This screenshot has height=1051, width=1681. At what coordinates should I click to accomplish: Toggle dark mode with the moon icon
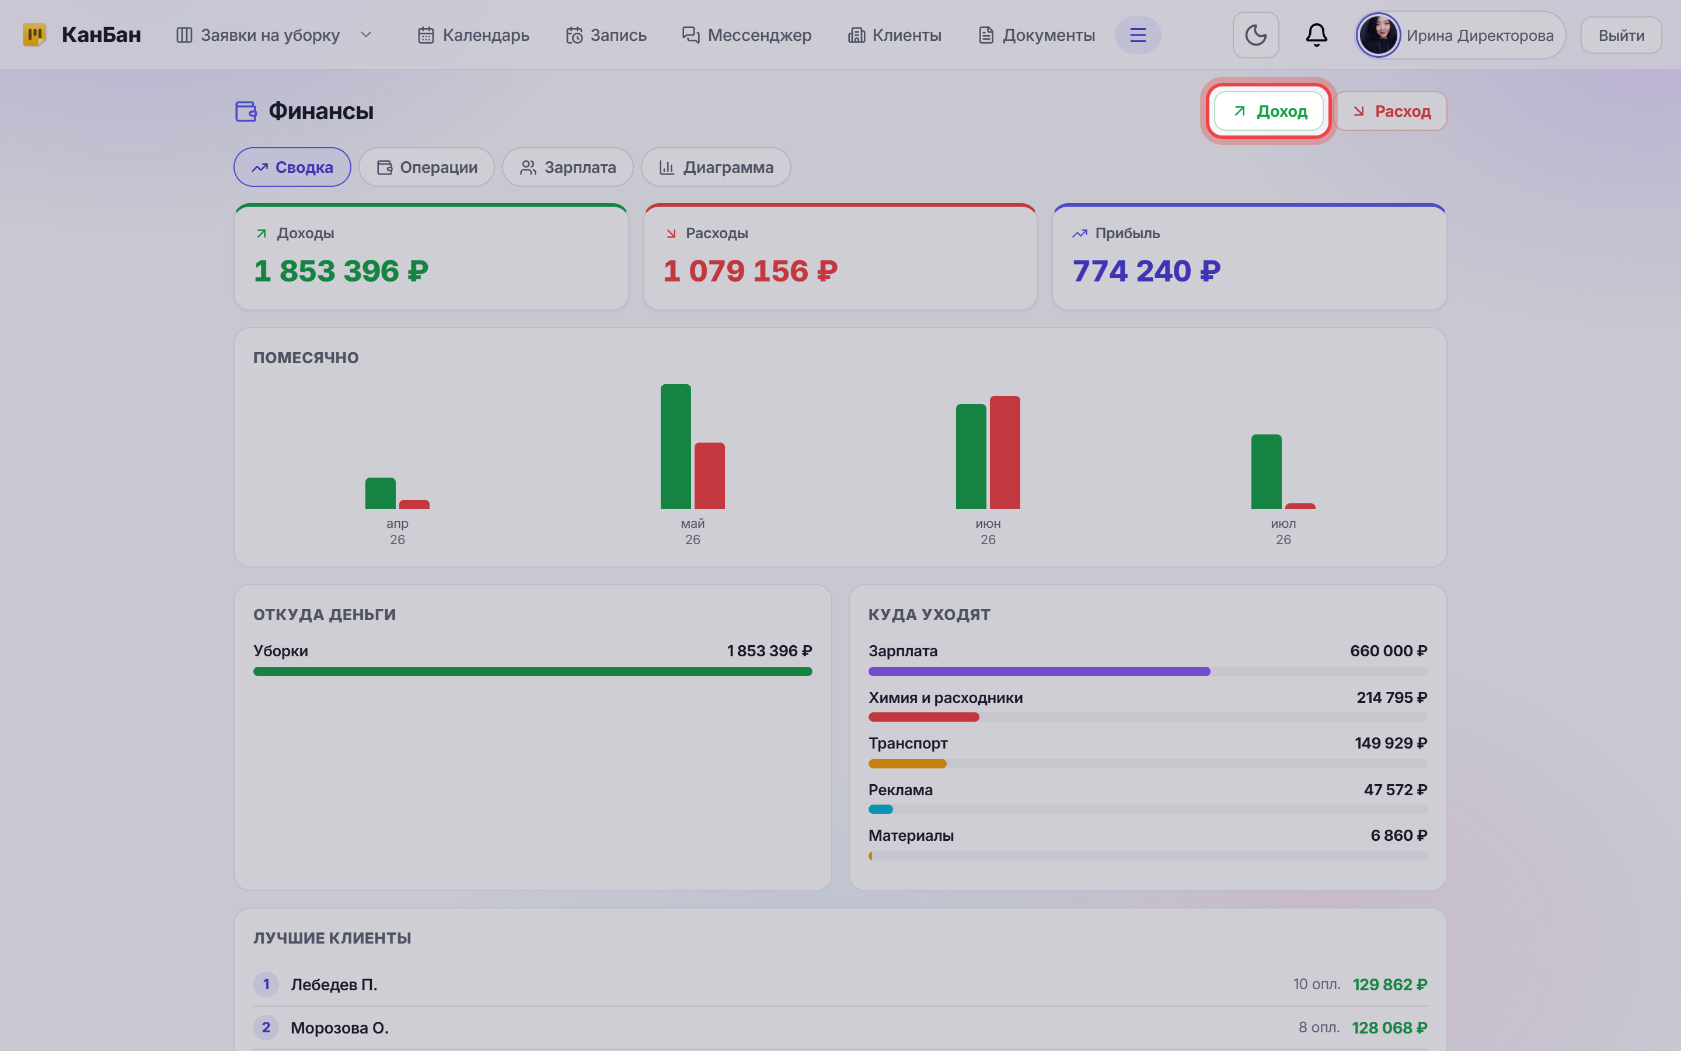1255,35
